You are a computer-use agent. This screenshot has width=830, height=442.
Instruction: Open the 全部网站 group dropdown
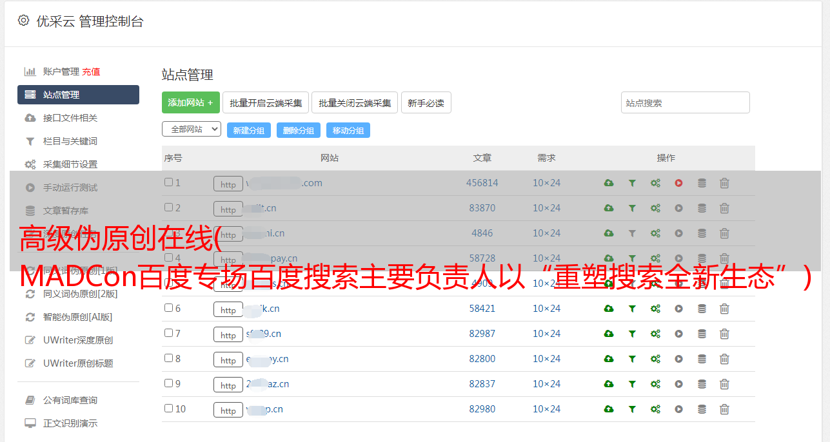click(192, 130)
